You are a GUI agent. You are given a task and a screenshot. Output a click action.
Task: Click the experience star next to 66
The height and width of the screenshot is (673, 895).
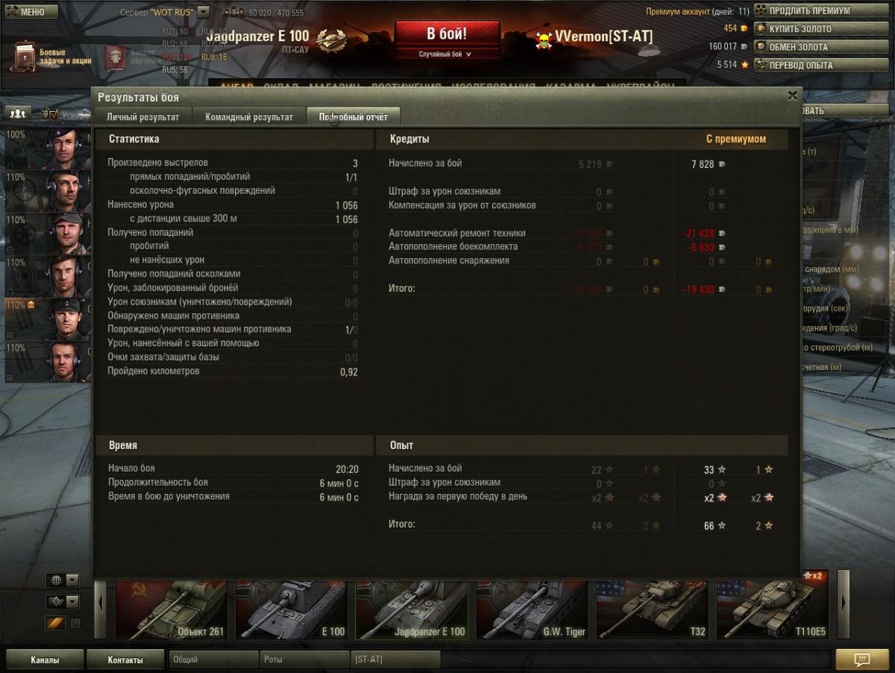[x=721, y=526]
